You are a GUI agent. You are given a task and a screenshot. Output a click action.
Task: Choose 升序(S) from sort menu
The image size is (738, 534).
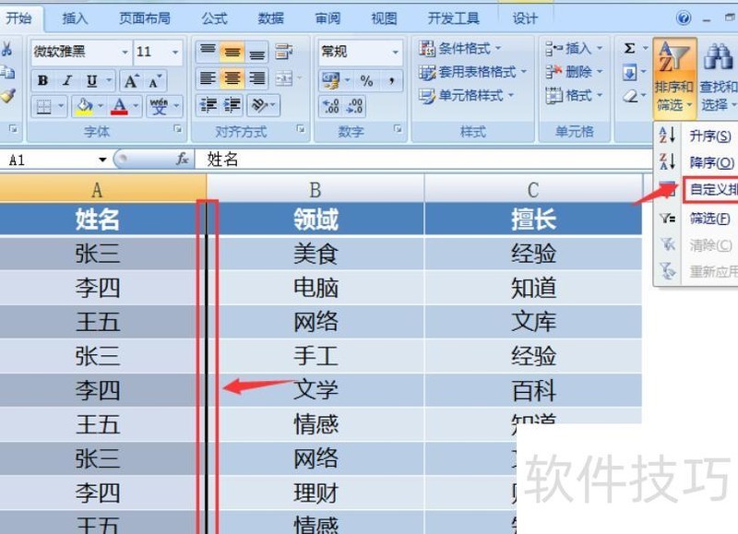pos(696,136)
